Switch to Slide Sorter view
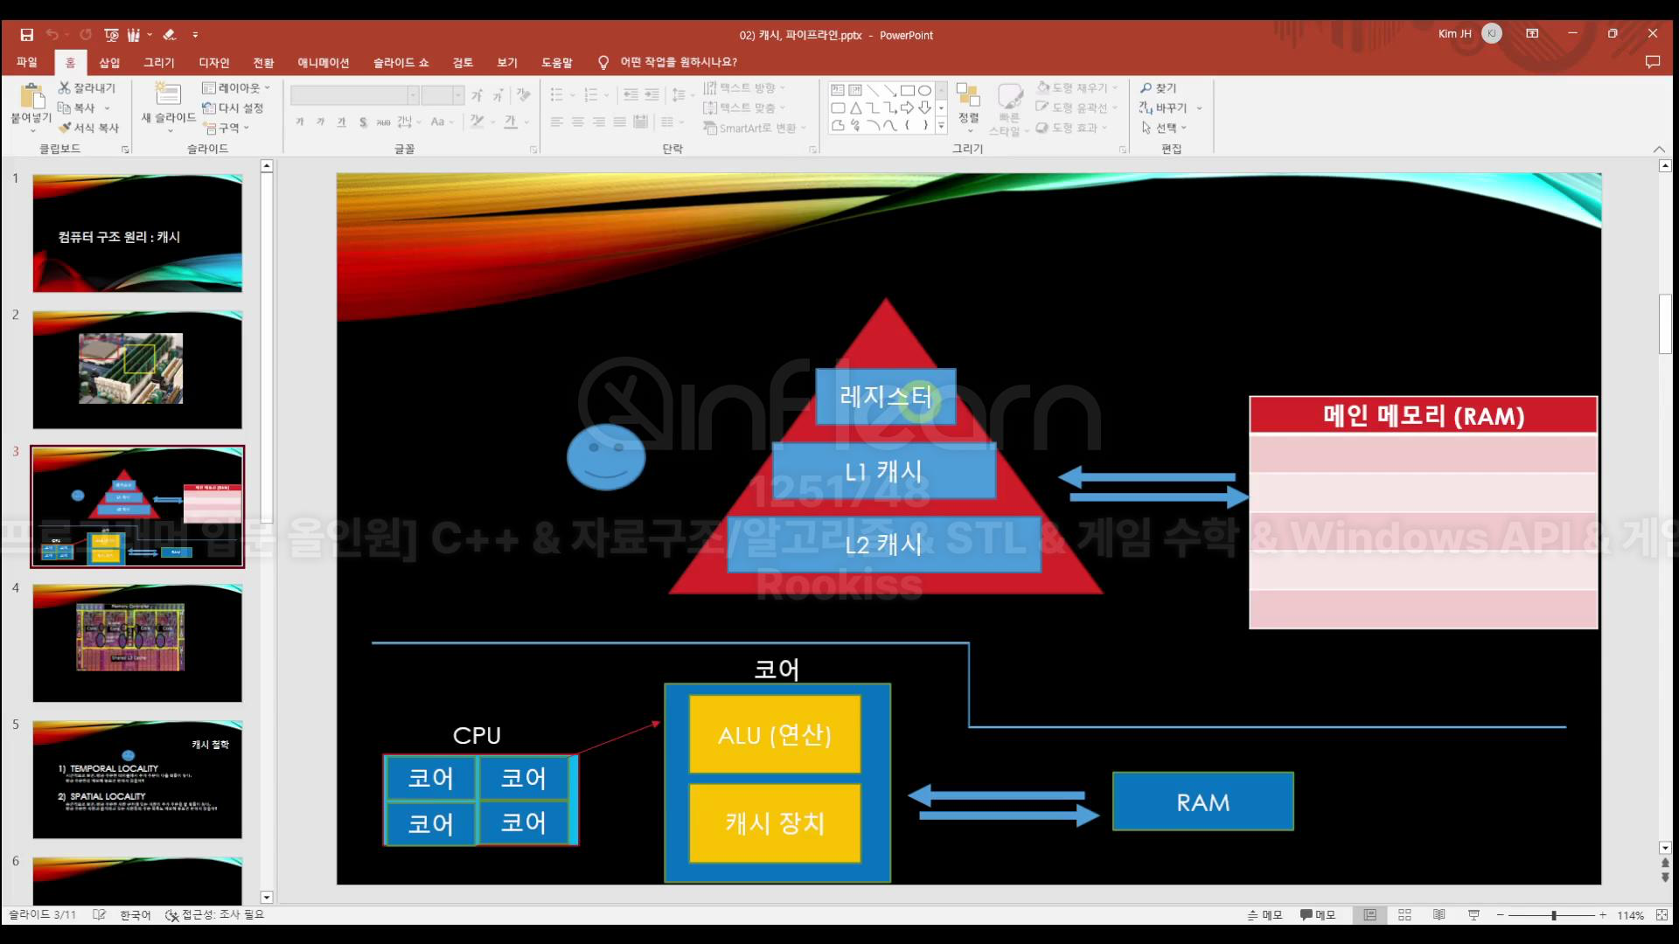The width and height of the screenshot is (1679, 944). [1404, 914]
